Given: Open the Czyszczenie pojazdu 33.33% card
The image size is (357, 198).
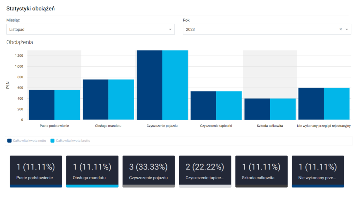Looking at the screenshot, I should pos(149,171).
